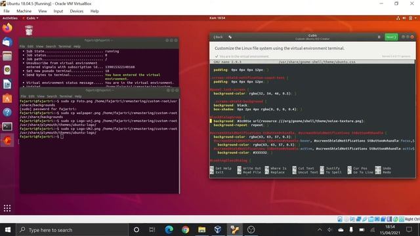Image resolution: width=420 pixels, height=236 pixels.
Task: Open Help menu in the background job-status terminal
Action: point(77,47)
